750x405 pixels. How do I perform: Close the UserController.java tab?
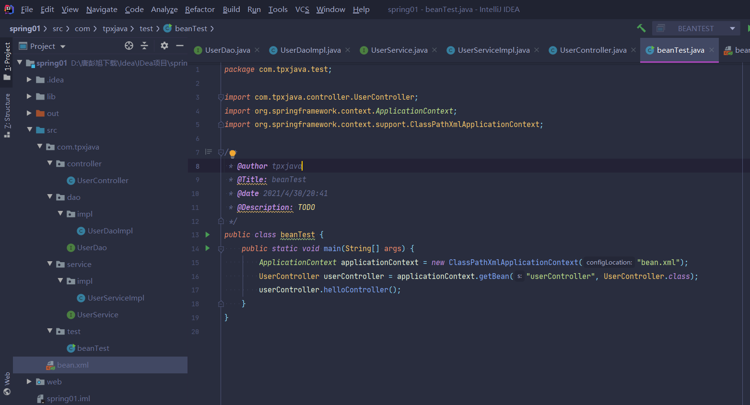(633, 50)
